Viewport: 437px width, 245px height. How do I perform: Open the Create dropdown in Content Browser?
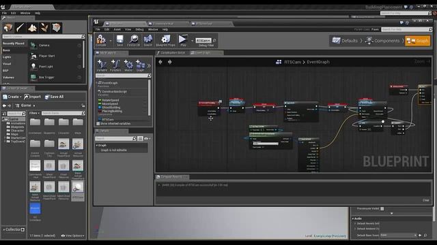point(12,97)
